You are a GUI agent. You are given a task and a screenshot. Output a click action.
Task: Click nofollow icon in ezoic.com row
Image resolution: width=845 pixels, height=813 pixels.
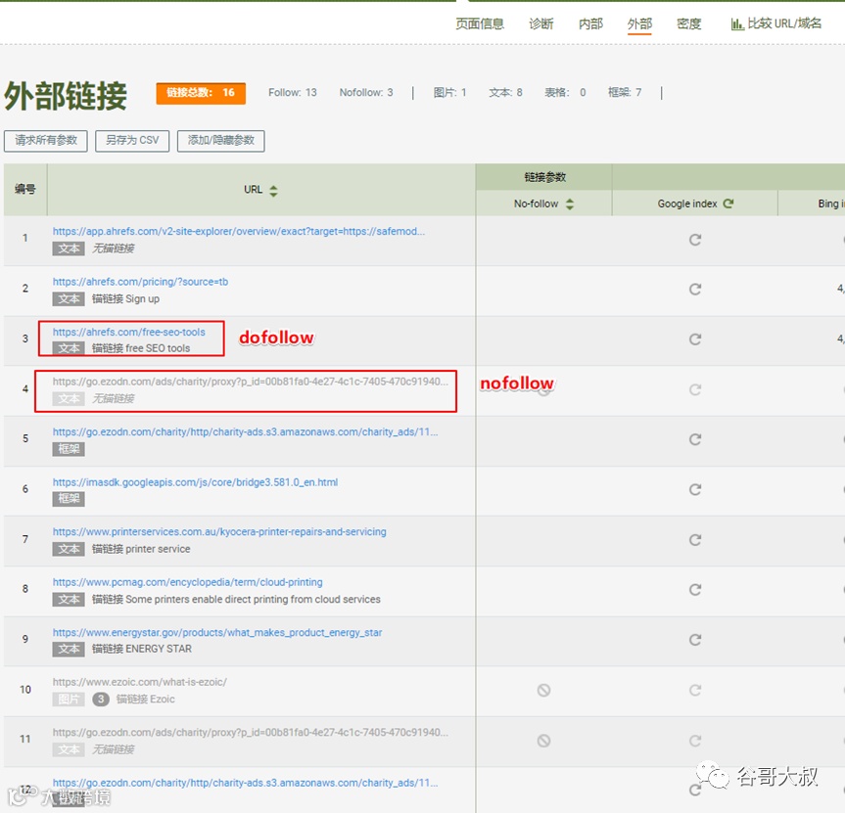pyautogui.click(x=543, y=690)
